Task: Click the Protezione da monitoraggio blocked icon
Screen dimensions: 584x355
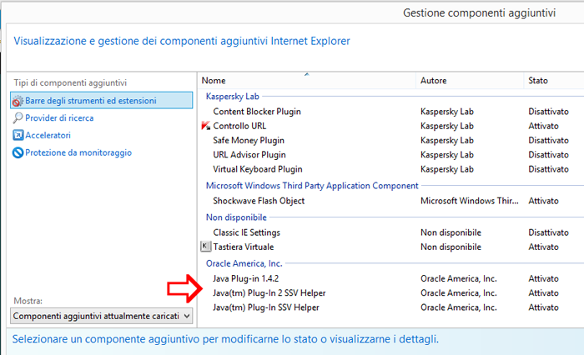Action: [18, 152]
